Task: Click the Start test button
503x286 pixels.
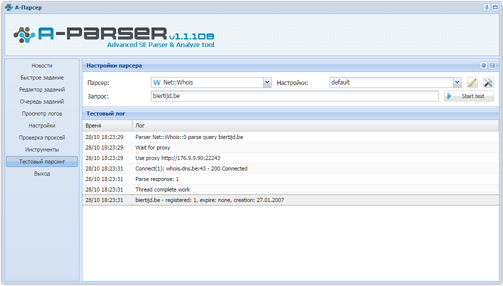Action: point(468,96)
